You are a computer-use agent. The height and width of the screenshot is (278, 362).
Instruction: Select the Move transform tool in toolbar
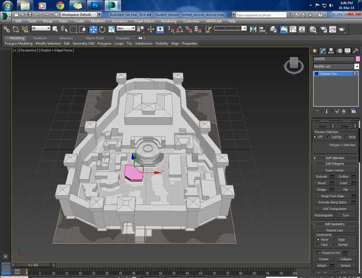point(93,29)
